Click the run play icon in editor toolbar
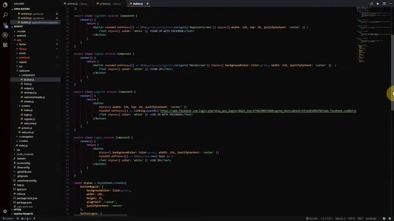Screen dimensions: 394x221 [377, 4]
